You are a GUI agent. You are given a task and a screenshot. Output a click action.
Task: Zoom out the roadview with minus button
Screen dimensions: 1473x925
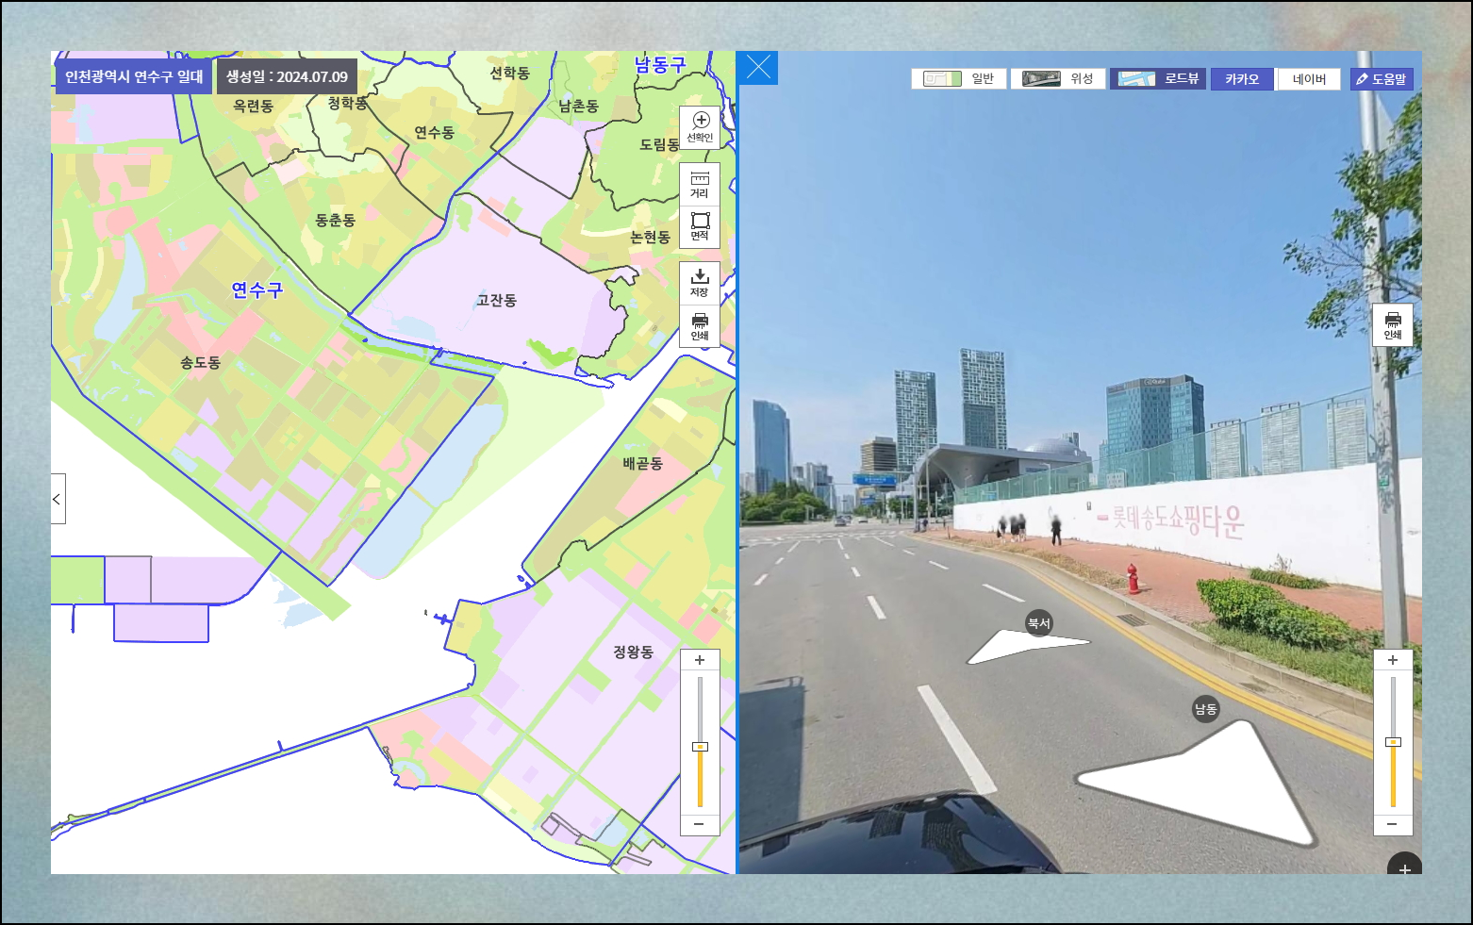click(1393, 824)
